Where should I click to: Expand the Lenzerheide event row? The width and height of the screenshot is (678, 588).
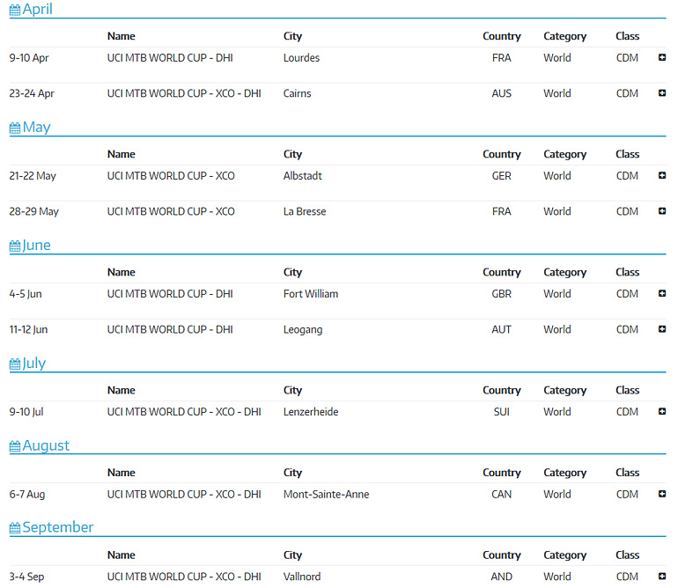click(x=661, y=412)
